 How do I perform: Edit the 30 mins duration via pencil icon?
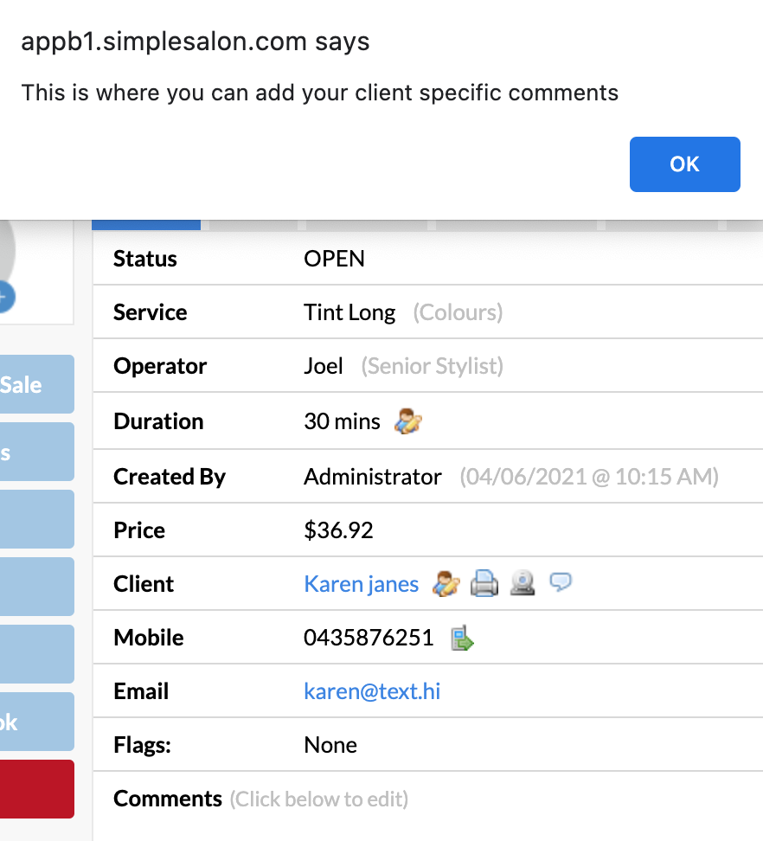pos(407,421)
